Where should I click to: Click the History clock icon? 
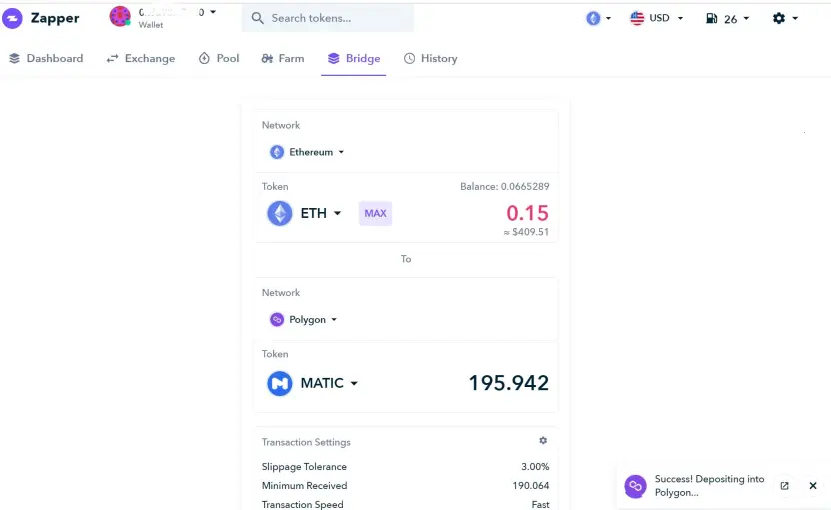409,58
